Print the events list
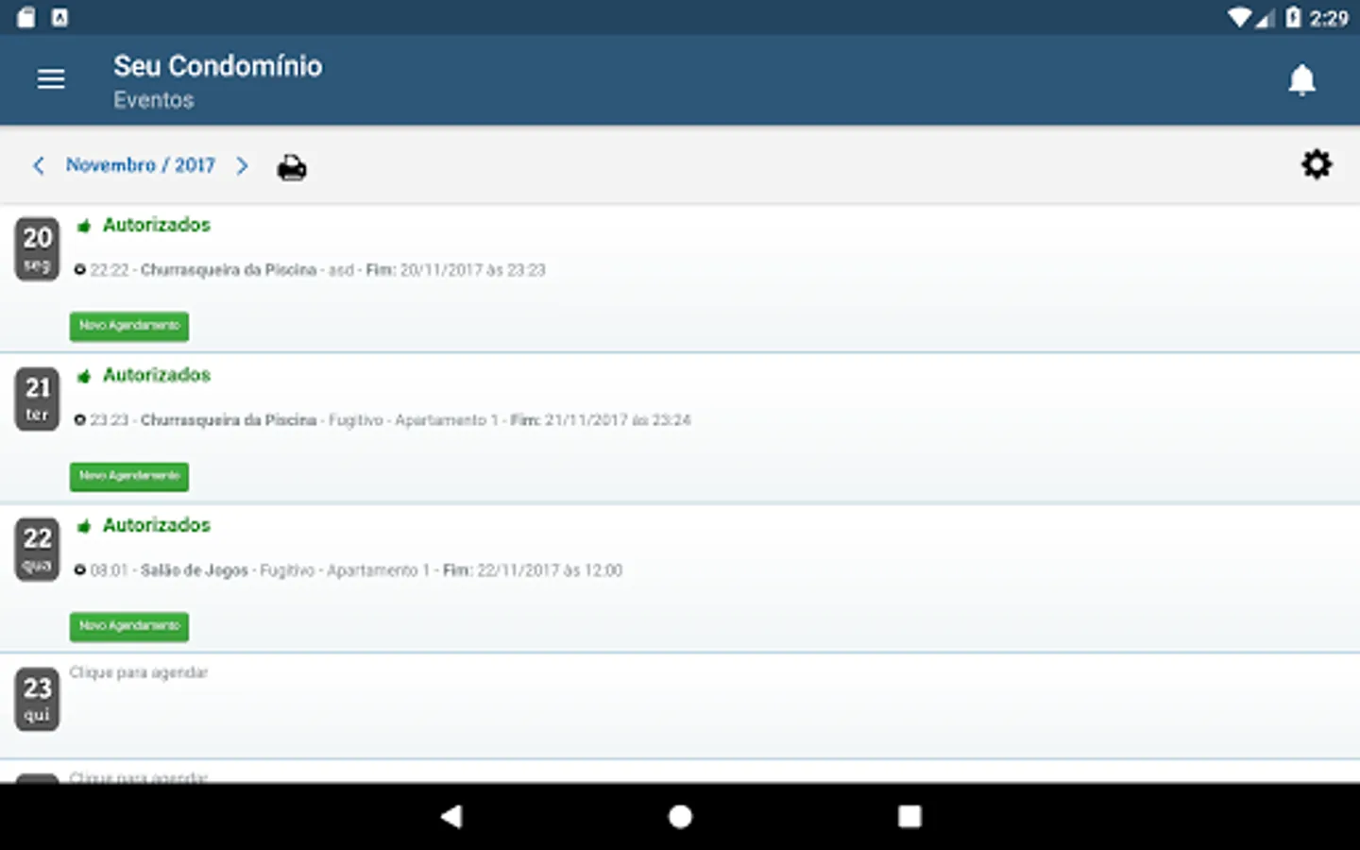This screenshot has height=850, width=1360. [x=292, y=168]
